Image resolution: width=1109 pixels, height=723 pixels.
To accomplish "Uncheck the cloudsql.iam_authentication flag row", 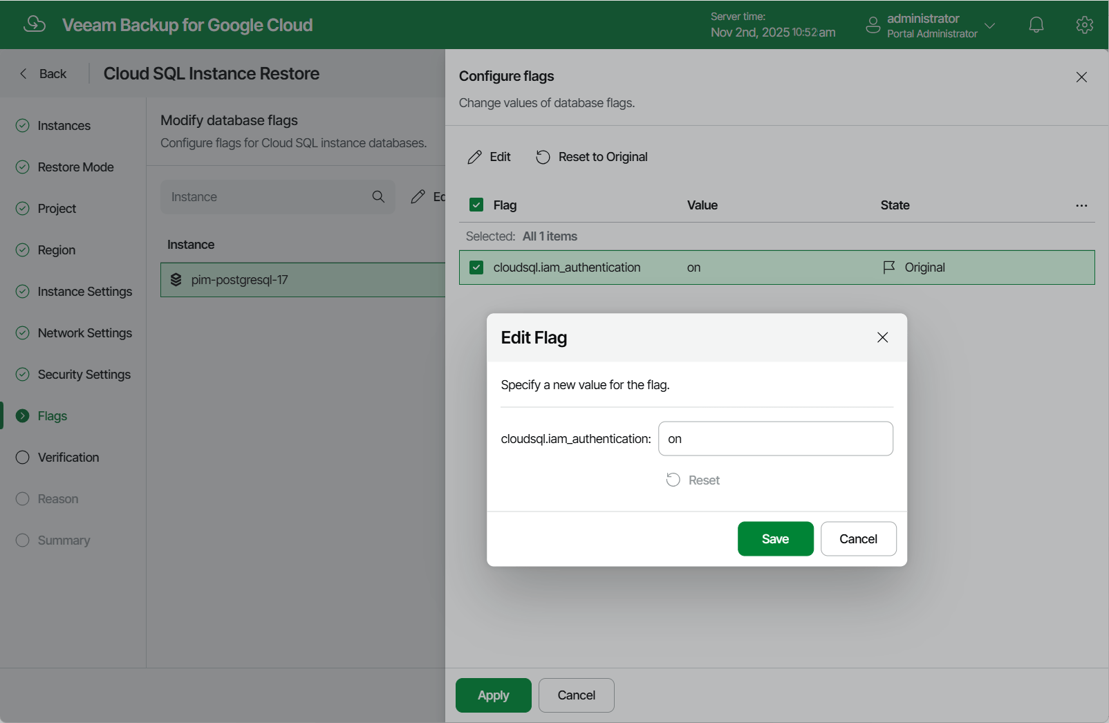I will click(x=476, y=267).
